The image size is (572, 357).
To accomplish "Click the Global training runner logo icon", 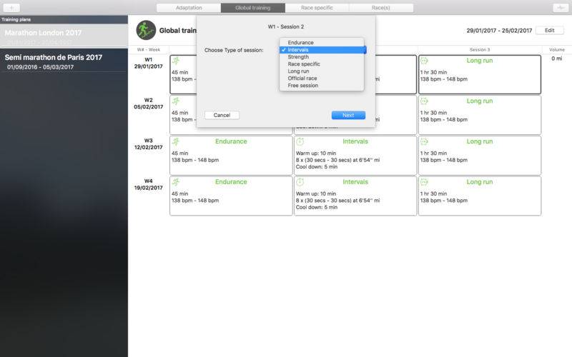I will point(146,30).
